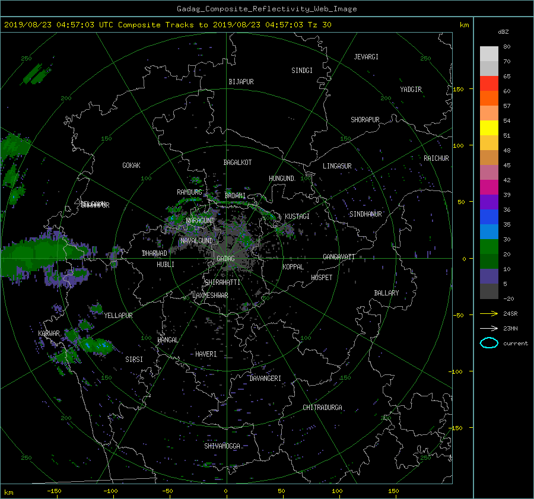Click the dBZ legend heading

coord(503,32)
